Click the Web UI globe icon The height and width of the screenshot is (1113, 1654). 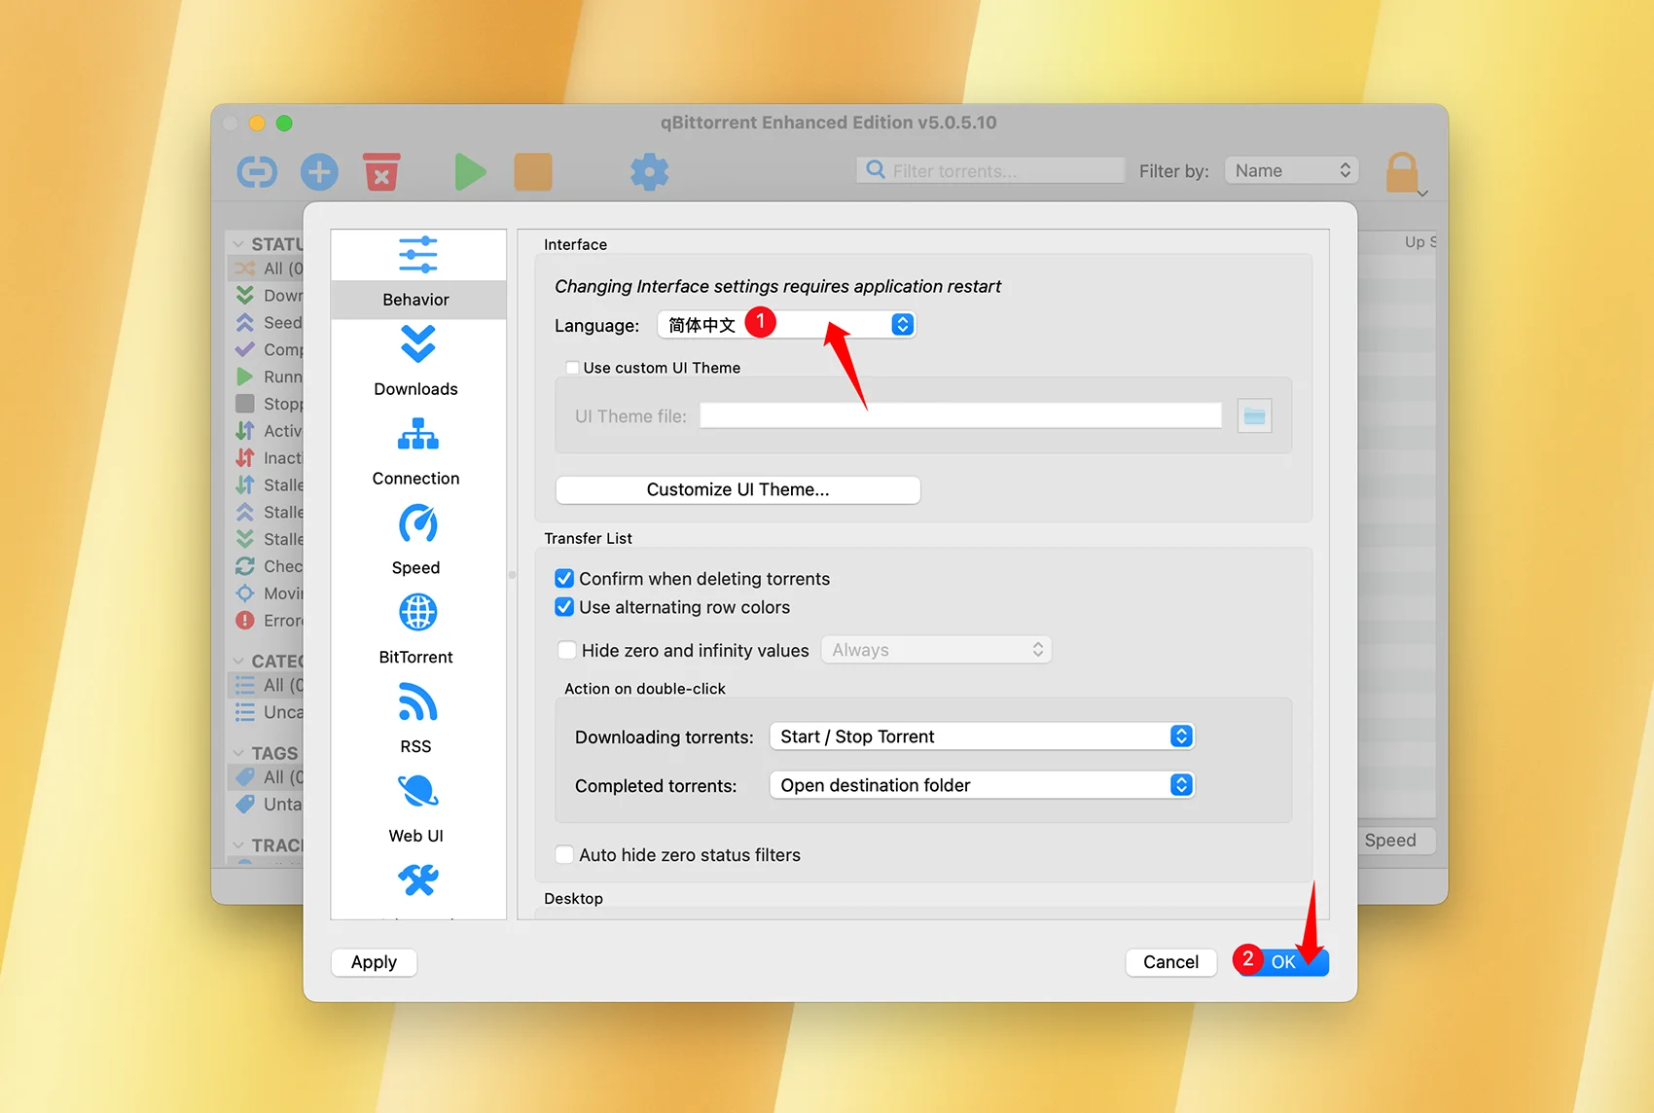[417, 792]
